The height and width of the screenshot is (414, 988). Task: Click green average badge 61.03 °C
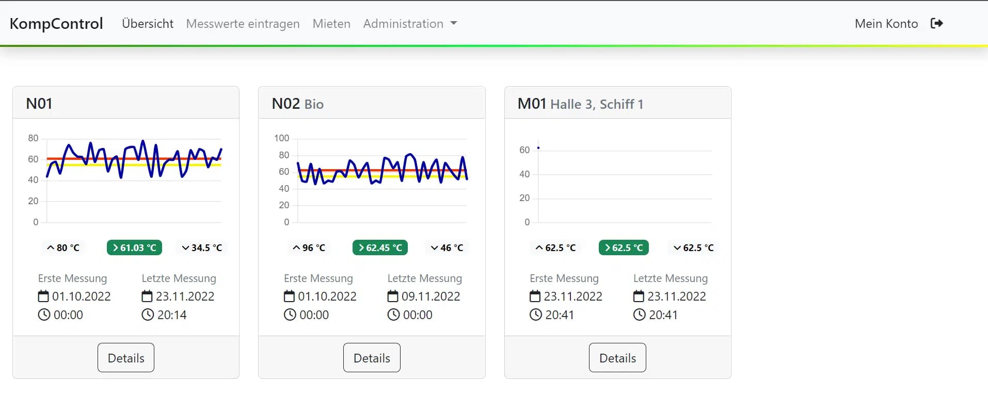point(134,248)
